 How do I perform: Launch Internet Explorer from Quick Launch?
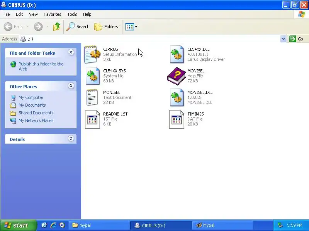(x=53, y=225)
